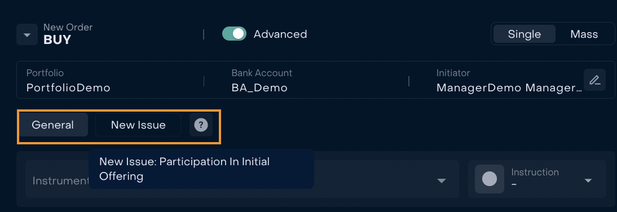Click the Instrument input field
This screenshot has height=212, width=617.
point(242,179)
